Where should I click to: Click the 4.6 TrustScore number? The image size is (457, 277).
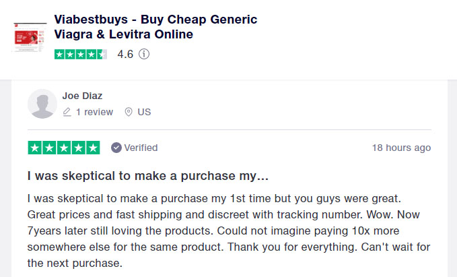(125, 55)
